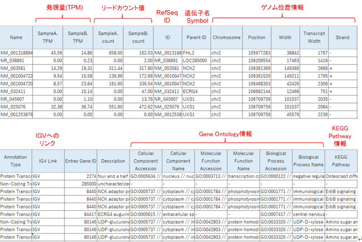Click the 'extracellular sp' component cell

point(178,214)
